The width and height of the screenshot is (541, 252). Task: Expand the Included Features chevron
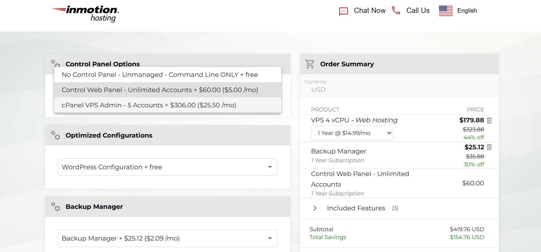click(x=315, y=208)
